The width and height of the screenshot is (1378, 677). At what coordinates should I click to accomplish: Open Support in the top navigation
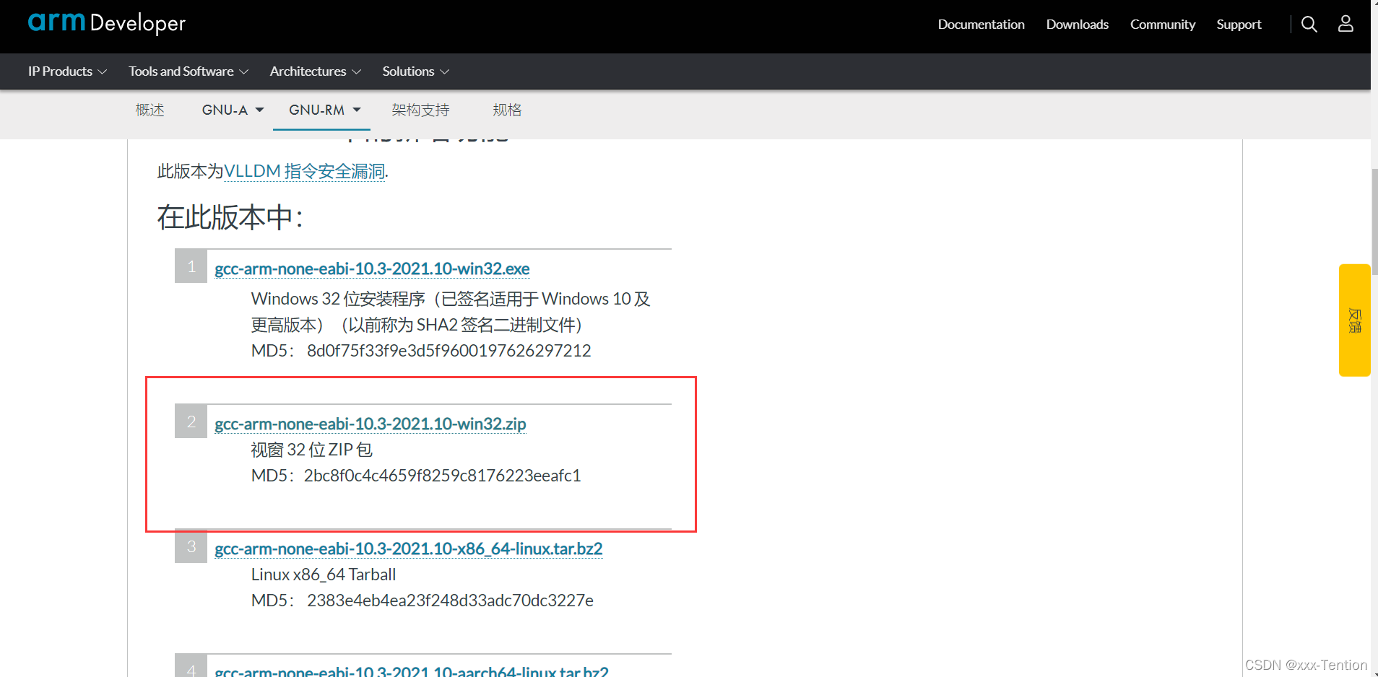pos(1239,25)
